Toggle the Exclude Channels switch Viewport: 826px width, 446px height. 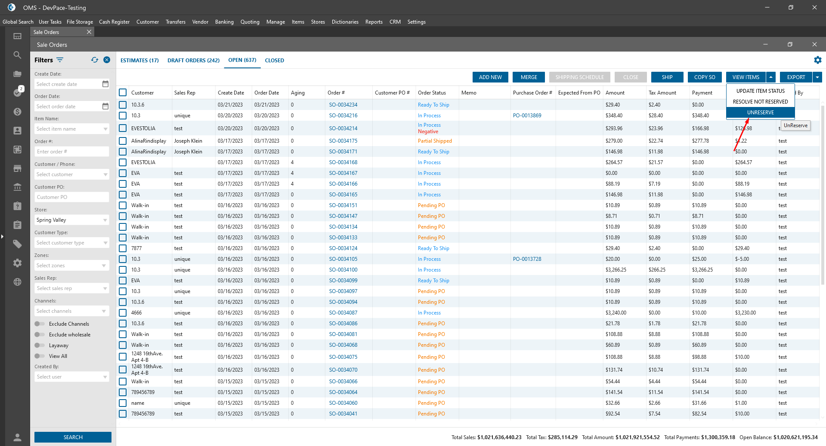[x=40, y=324]
